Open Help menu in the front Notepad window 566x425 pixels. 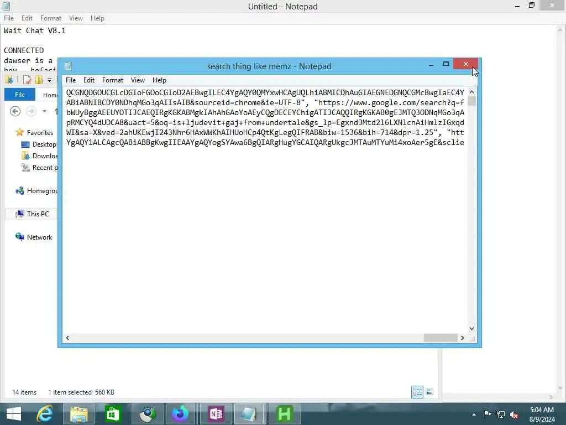pyautogui.click(x=159, y=80)
